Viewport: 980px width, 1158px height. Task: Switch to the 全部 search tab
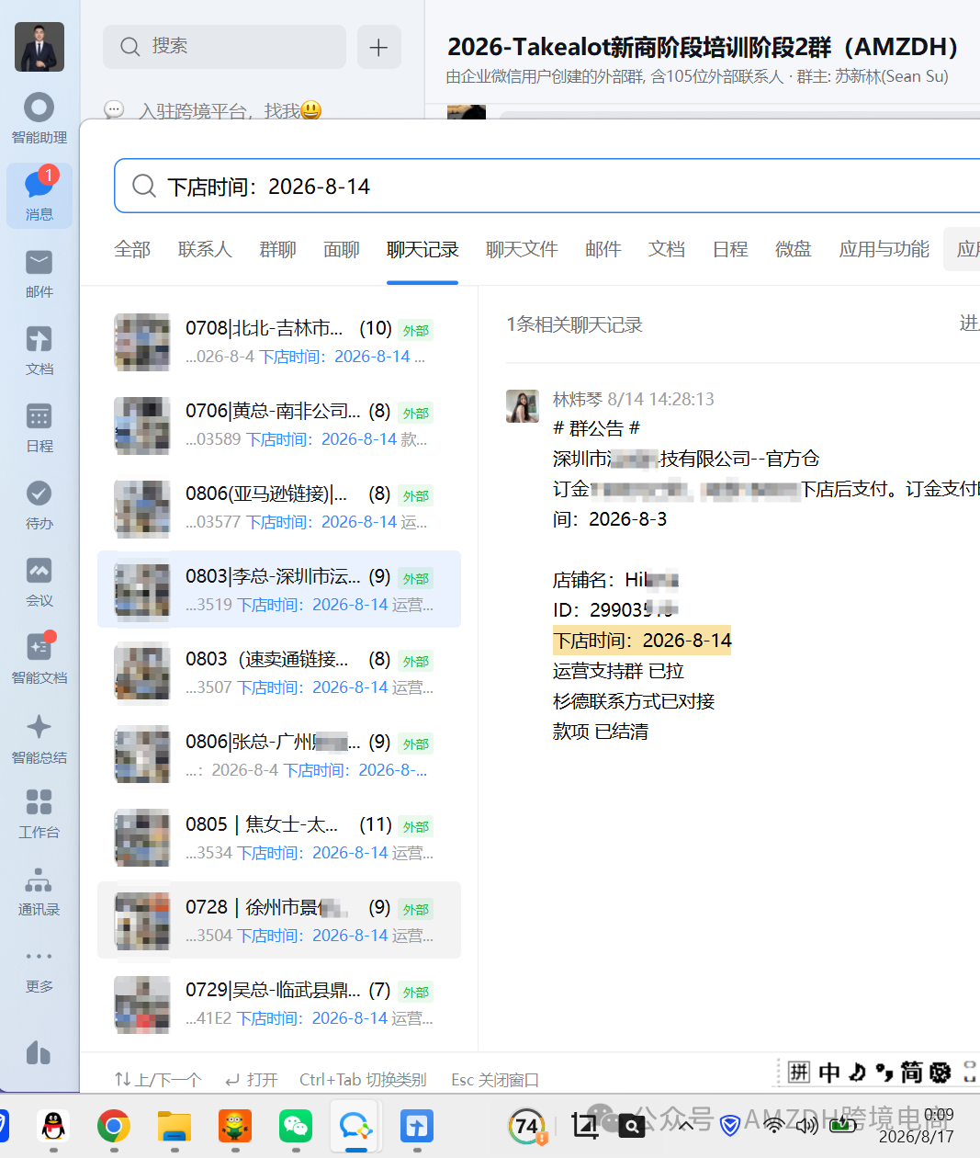132,249
